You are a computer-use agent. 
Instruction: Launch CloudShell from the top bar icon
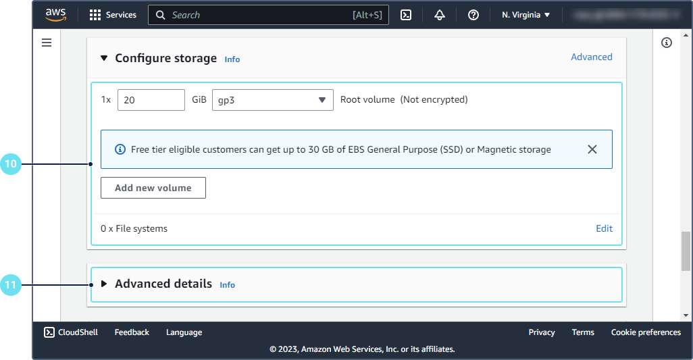pos(406,15)
